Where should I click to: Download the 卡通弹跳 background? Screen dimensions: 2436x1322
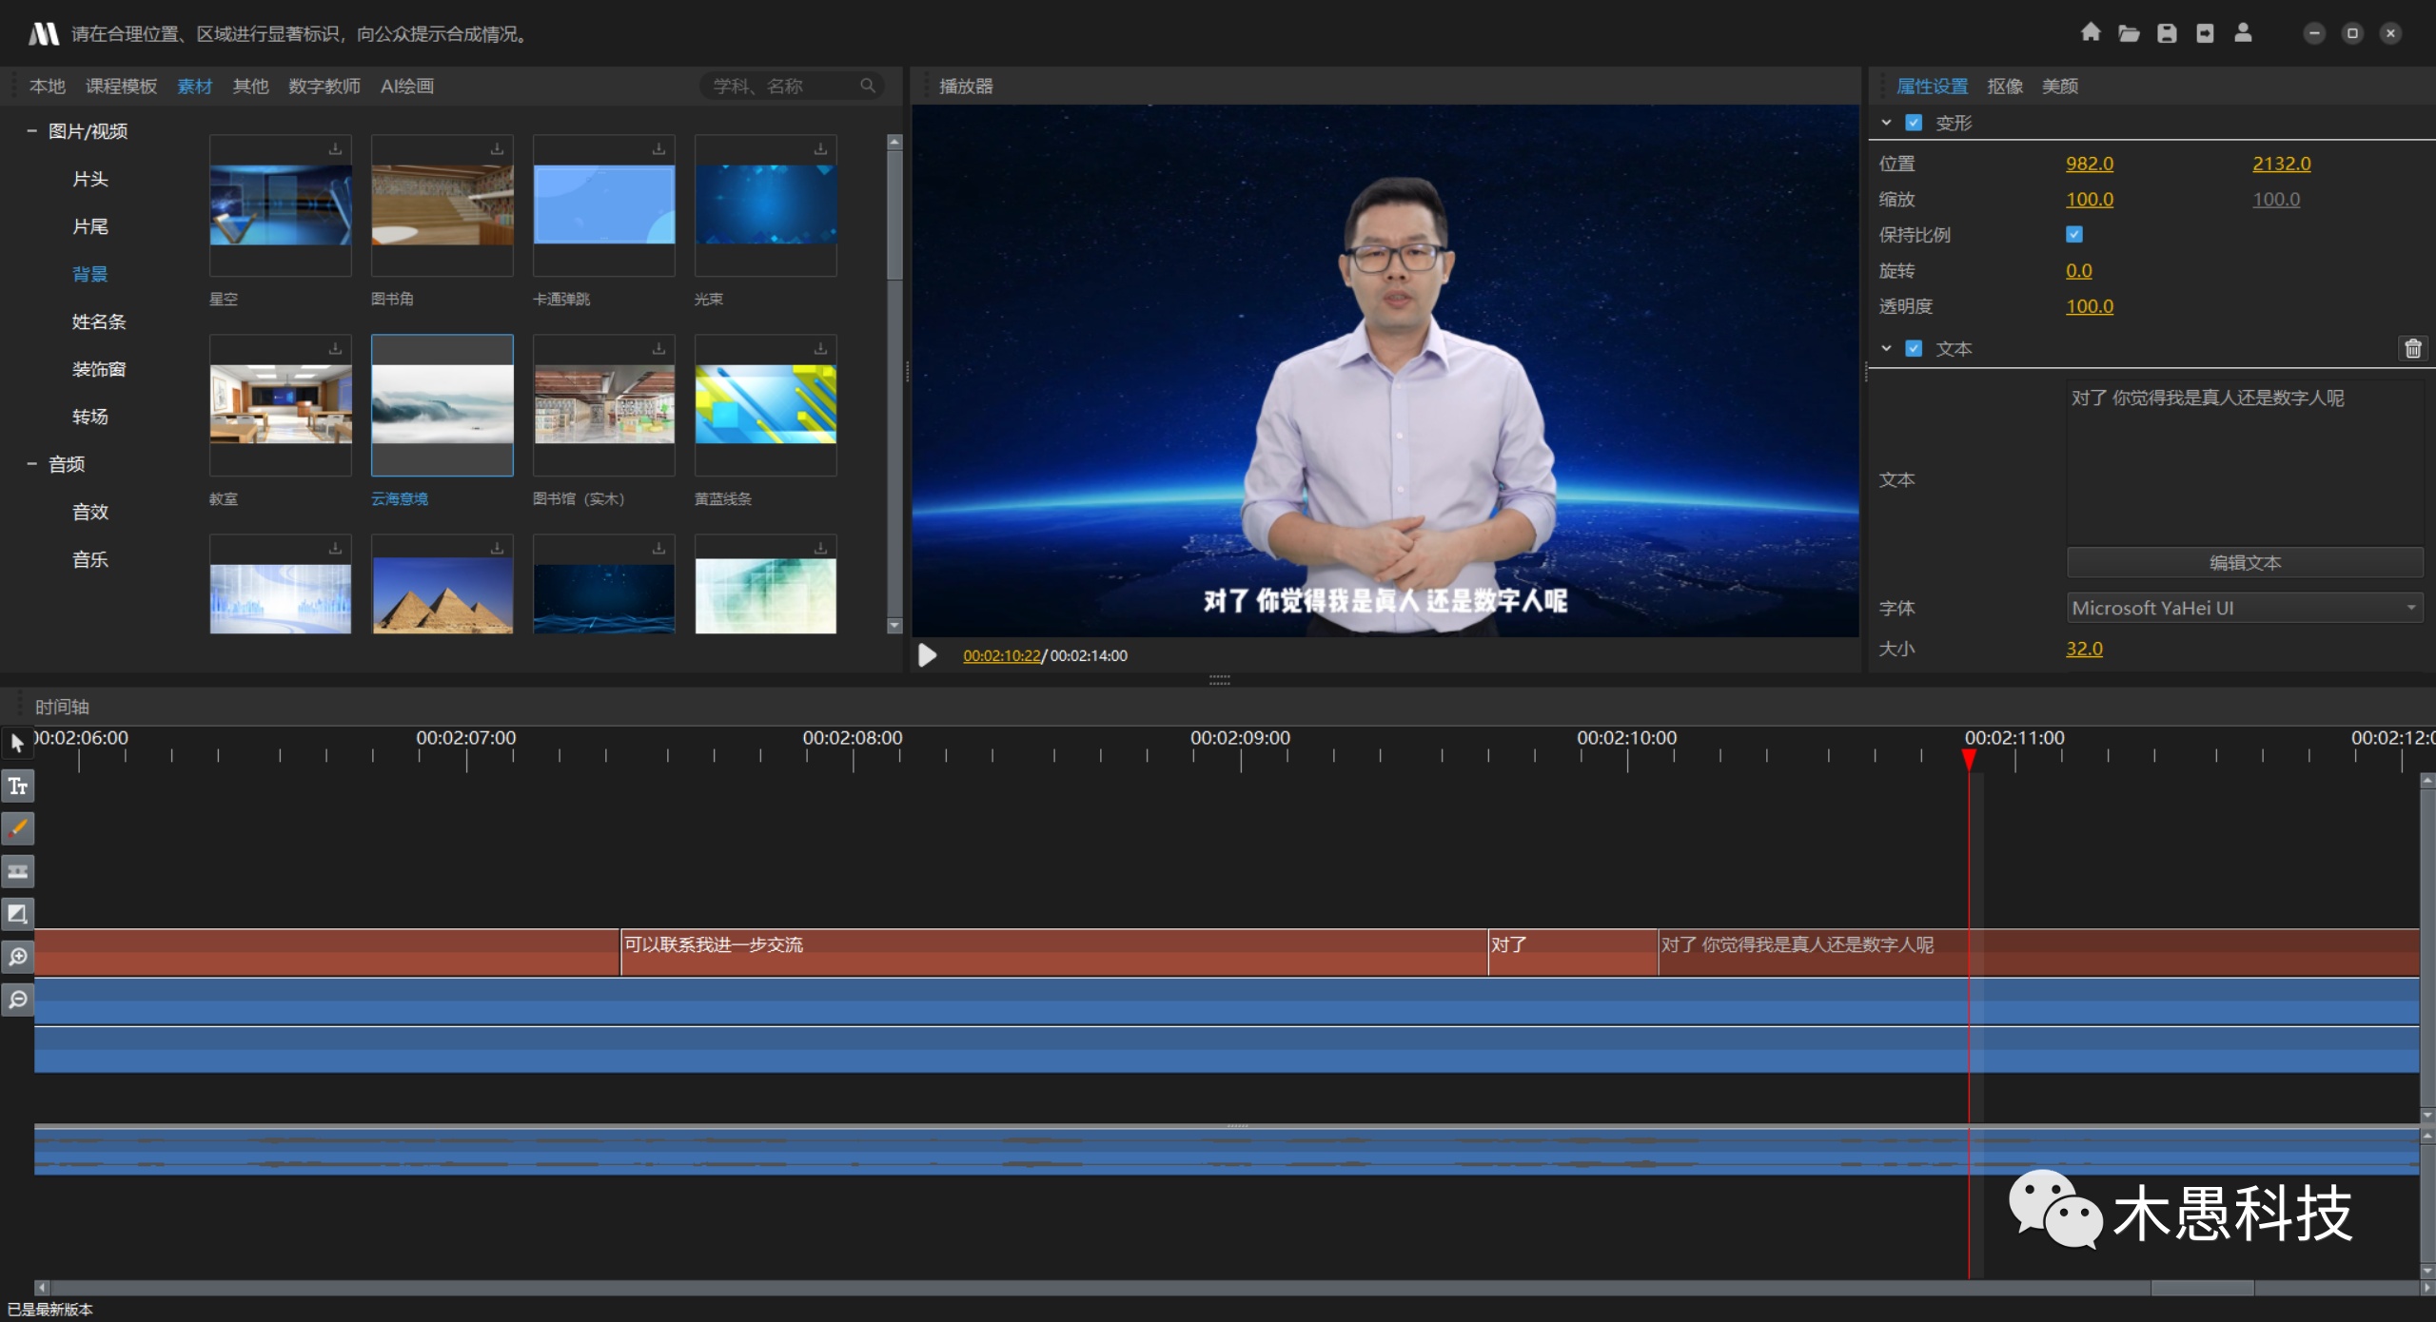(x=658, y=149)
